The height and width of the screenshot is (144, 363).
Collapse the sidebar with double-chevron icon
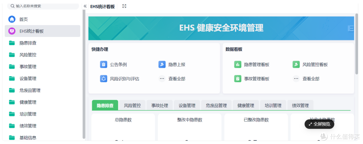(x=85, y=6)
